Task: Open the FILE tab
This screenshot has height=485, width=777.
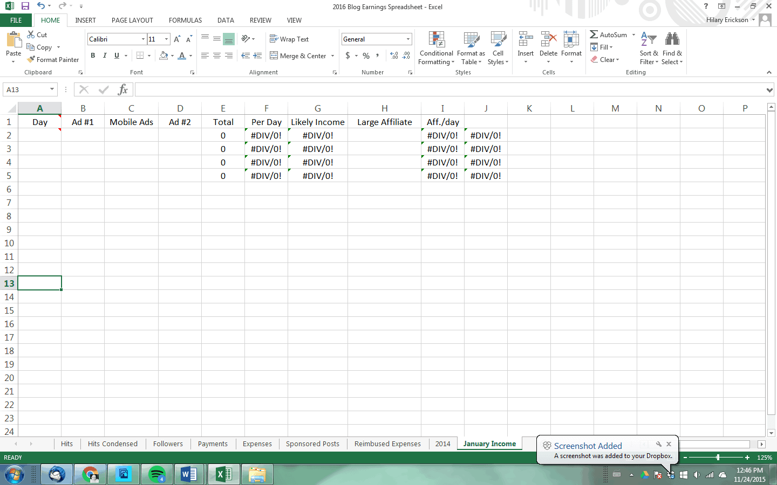Action: (16, 20)
